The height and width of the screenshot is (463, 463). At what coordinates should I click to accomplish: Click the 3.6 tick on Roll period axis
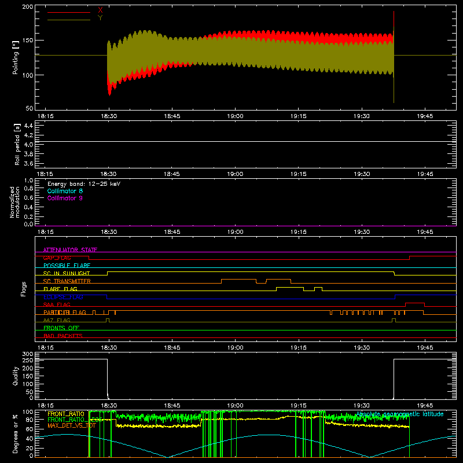28,163
